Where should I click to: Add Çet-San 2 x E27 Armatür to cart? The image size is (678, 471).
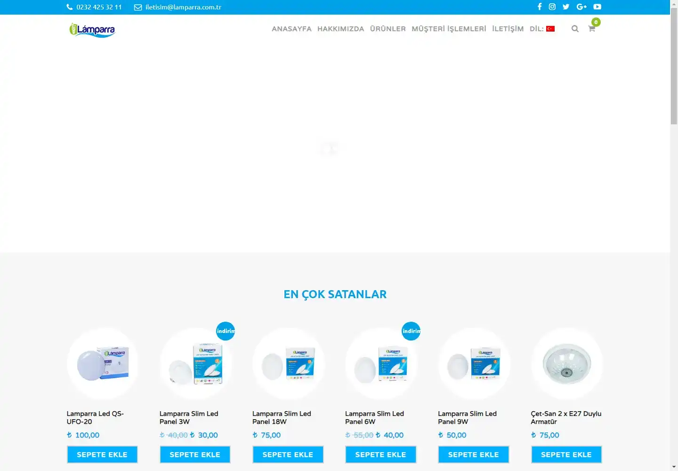[566, 455]
